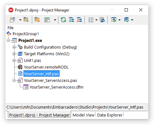Select the YourServer_ServerAccess.dfm file
155x126 pixels.
(57, 87)
